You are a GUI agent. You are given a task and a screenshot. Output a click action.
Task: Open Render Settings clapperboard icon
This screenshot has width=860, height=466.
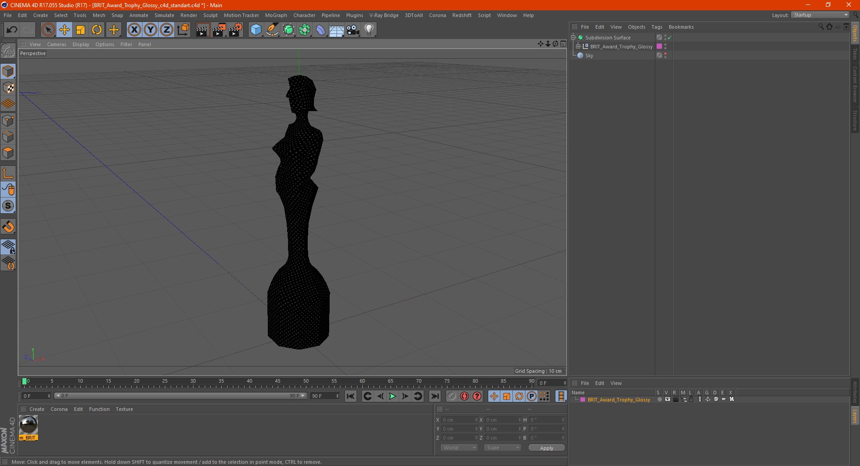235,30
